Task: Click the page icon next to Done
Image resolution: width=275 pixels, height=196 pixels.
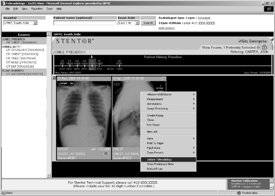Action: point(4,193)
